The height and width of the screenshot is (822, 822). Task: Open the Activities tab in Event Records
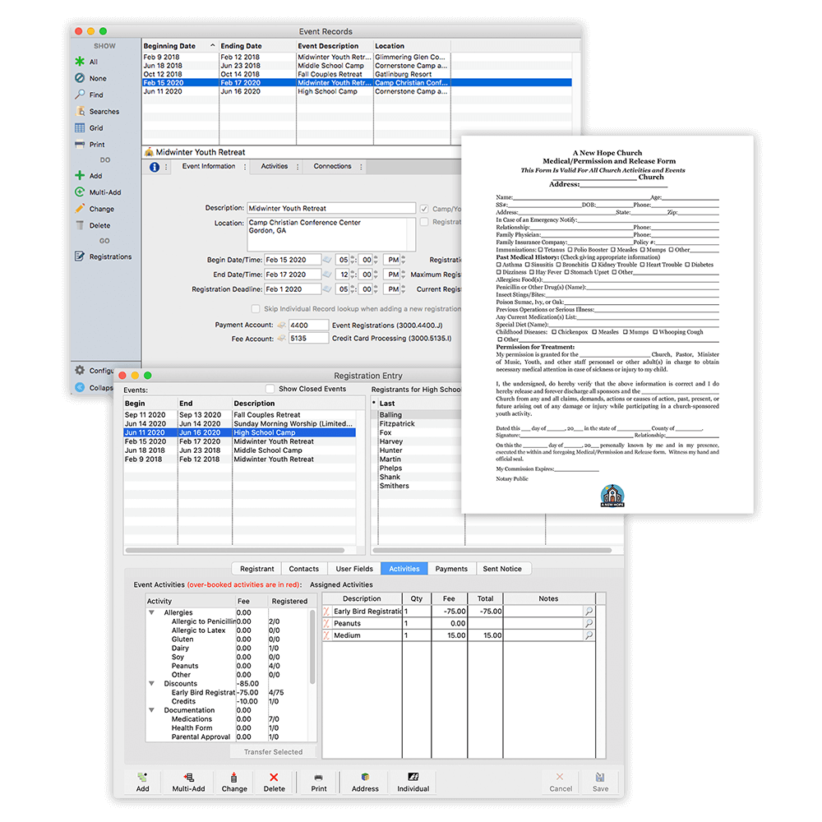[x=275, y=166]
